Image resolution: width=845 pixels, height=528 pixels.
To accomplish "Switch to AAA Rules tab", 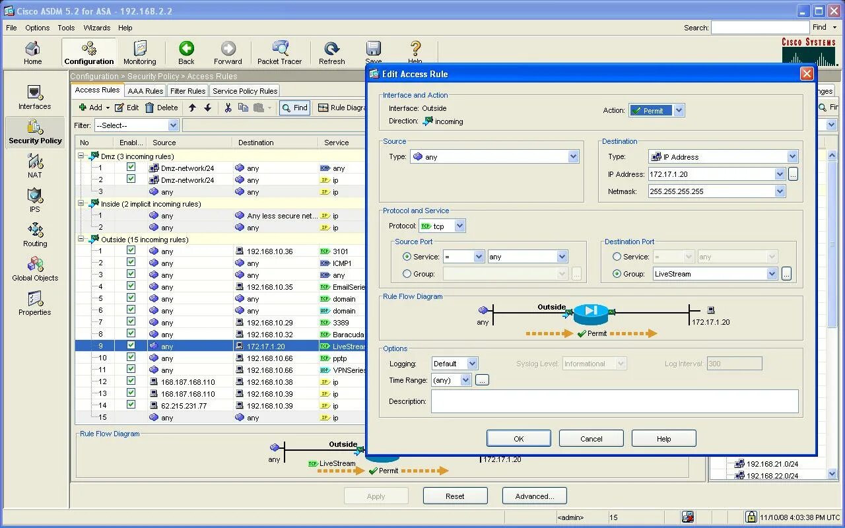I will coord(145,91).
